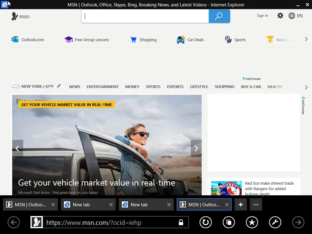Select the NEWS category

[75, 87]
